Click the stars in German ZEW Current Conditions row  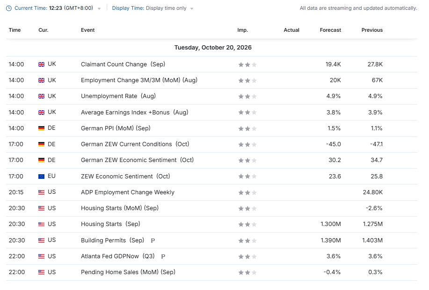(x=247, y=144)
